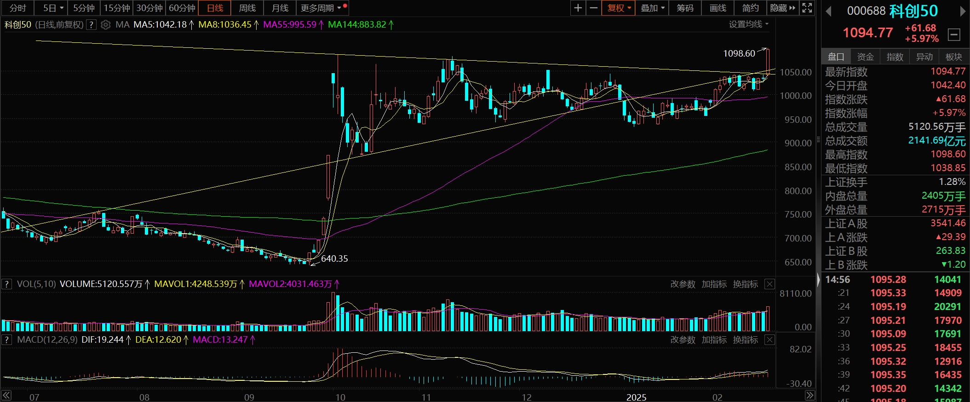The image size is (970, 402).
Task: Click 换指标 on the VOL panel
Action: point(745,284)
